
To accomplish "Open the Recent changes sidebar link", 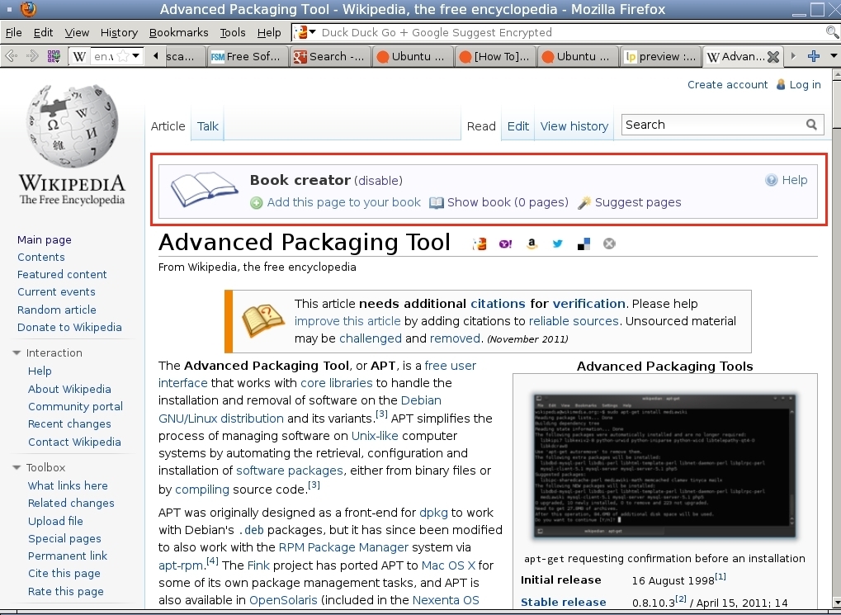I will [x=69, y=424].
